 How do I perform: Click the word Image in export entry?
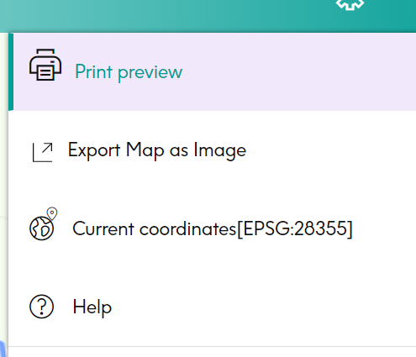click(x=220, y=150)
